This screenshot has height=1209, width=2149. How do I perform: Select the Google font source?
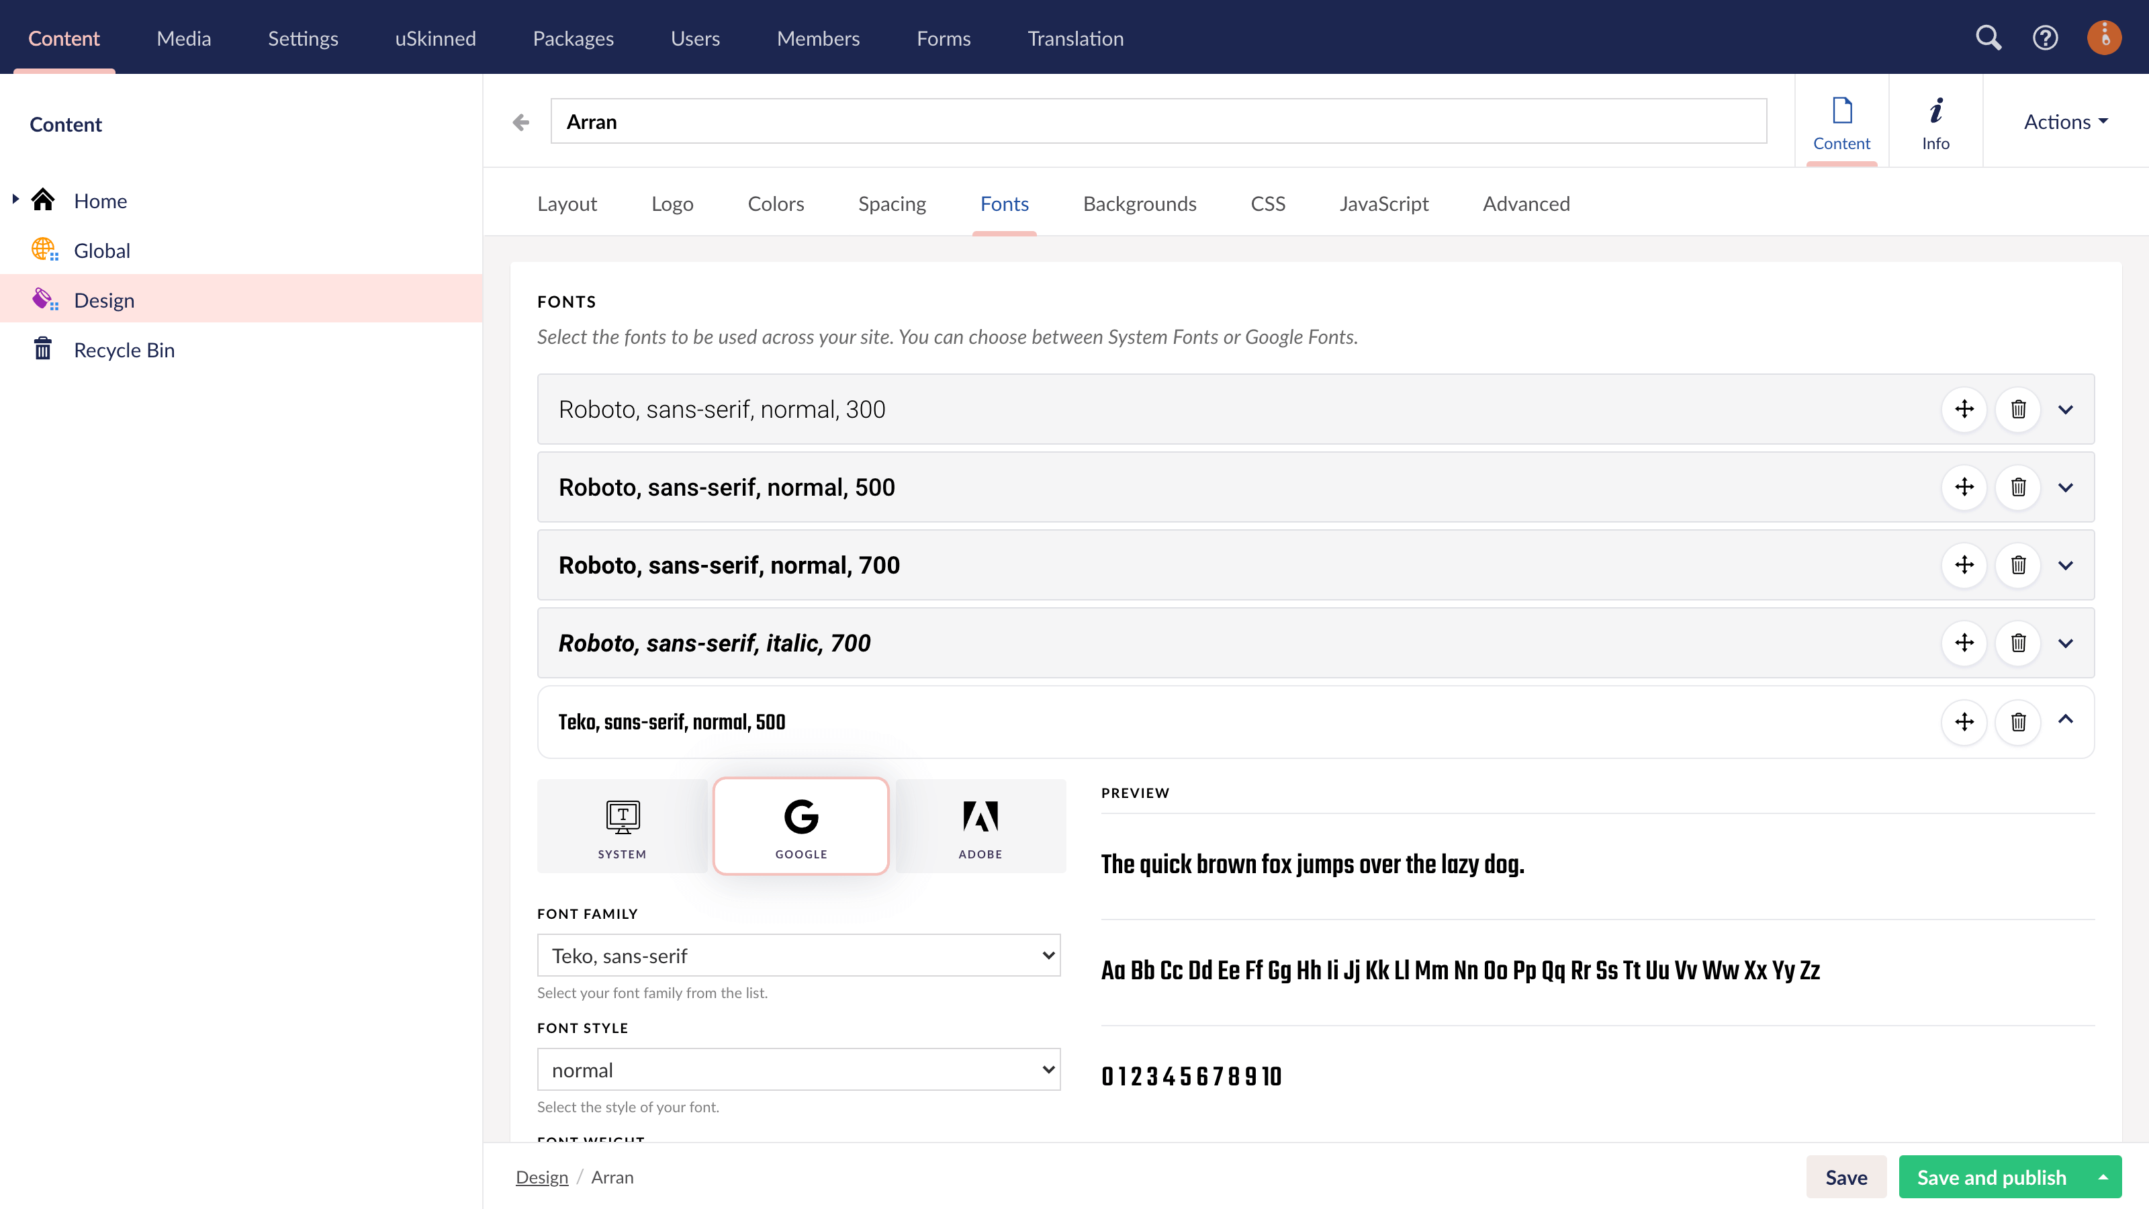pyautogui.click(x=801, y=826)
